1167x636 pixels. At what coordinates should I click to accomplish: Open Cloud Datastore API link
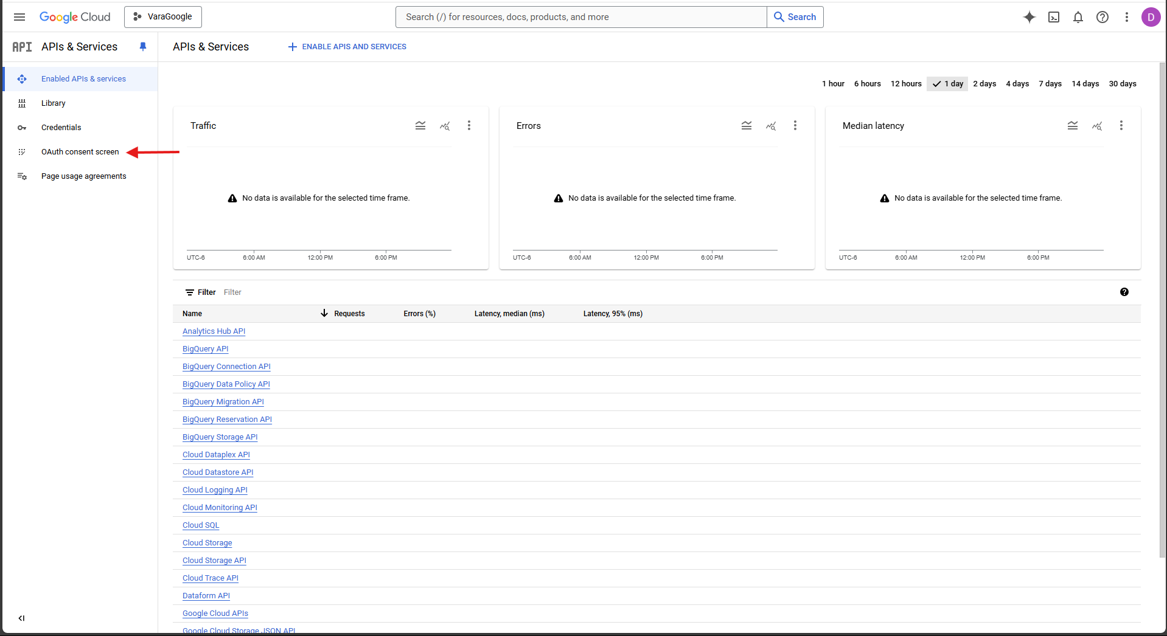click(218, 472)
